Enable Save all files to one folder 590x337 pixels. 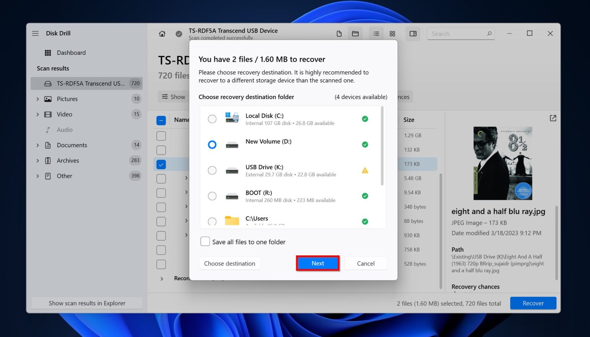tap(205, 241)
